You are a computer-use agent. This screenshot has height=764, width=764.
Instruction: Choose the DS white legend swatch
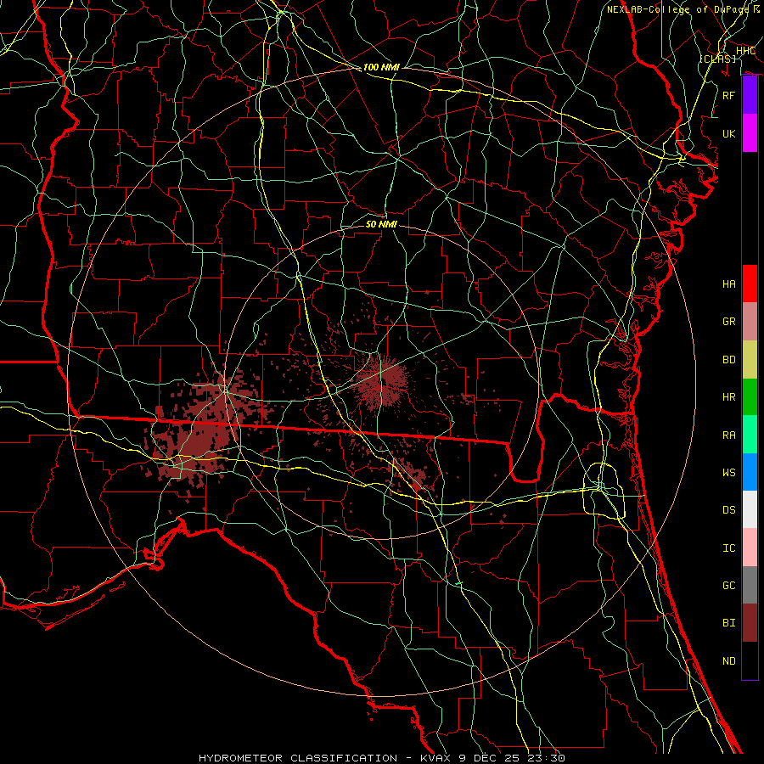coord(750,509)
